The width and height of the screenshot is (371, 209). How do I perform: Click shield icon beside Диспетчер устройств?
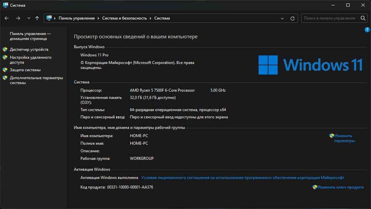point(5,49)
